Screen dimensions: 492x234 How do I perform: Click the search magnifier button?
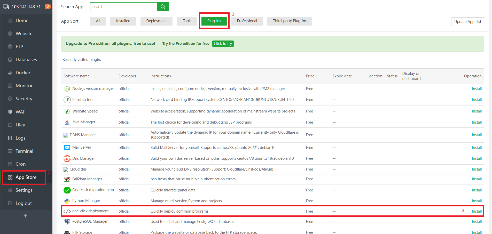point(163,7)
